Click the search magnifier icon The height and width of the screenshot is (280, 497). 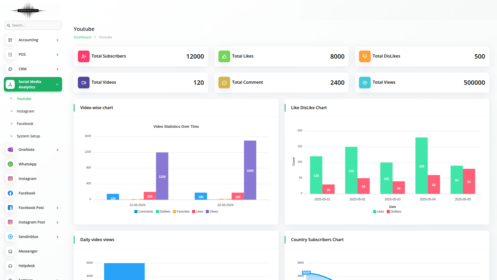9,25
